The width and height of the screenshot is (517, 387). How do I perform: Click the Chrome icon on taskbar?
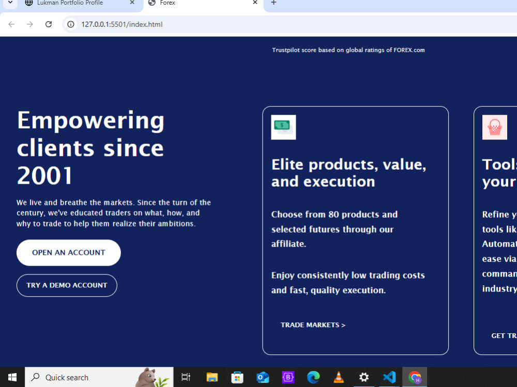pos(415,377)
